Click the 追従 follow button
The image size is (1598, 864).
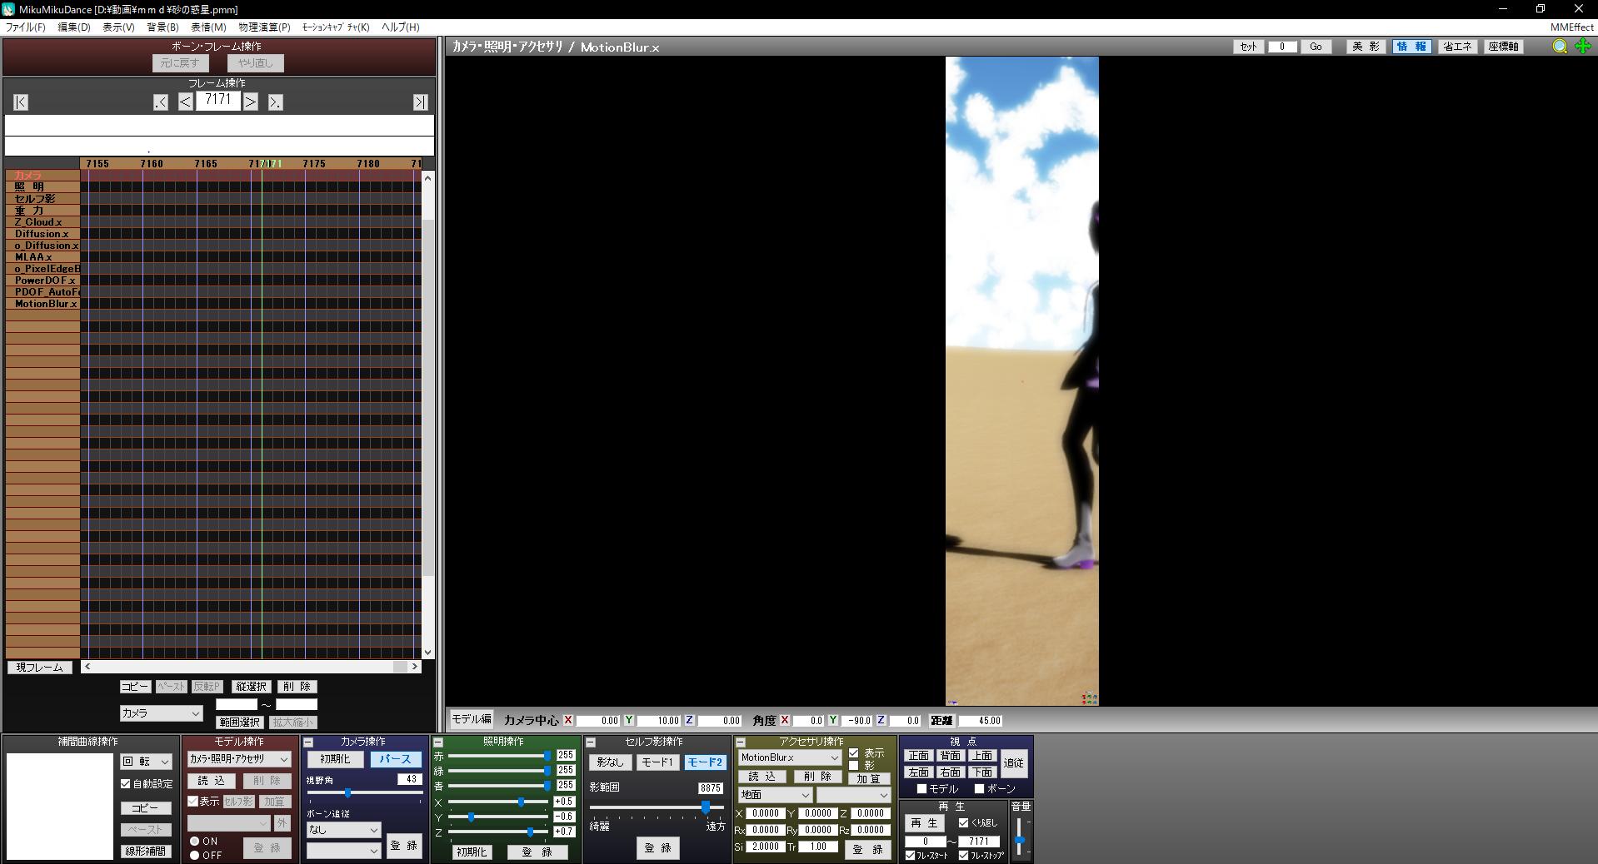pyautogui.click(x=1014, y=763)
